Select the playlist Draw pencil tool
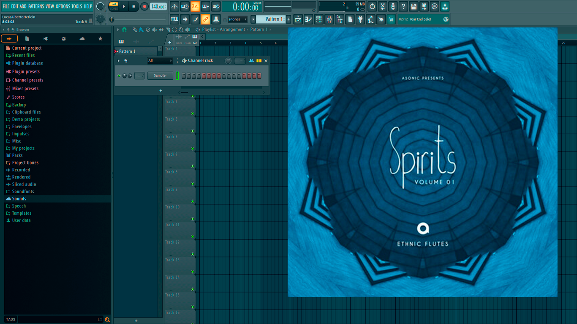 134,30
